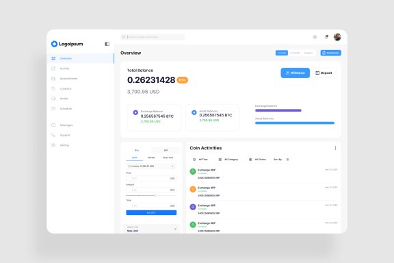Screen dimensions: 394x263
Task: Click the Total Balance label
Action: tap(140, 71)
